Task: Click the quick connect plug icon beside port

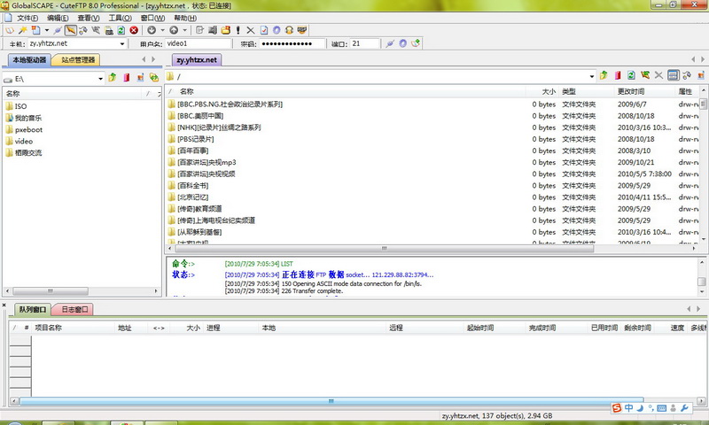Action: 391,43
